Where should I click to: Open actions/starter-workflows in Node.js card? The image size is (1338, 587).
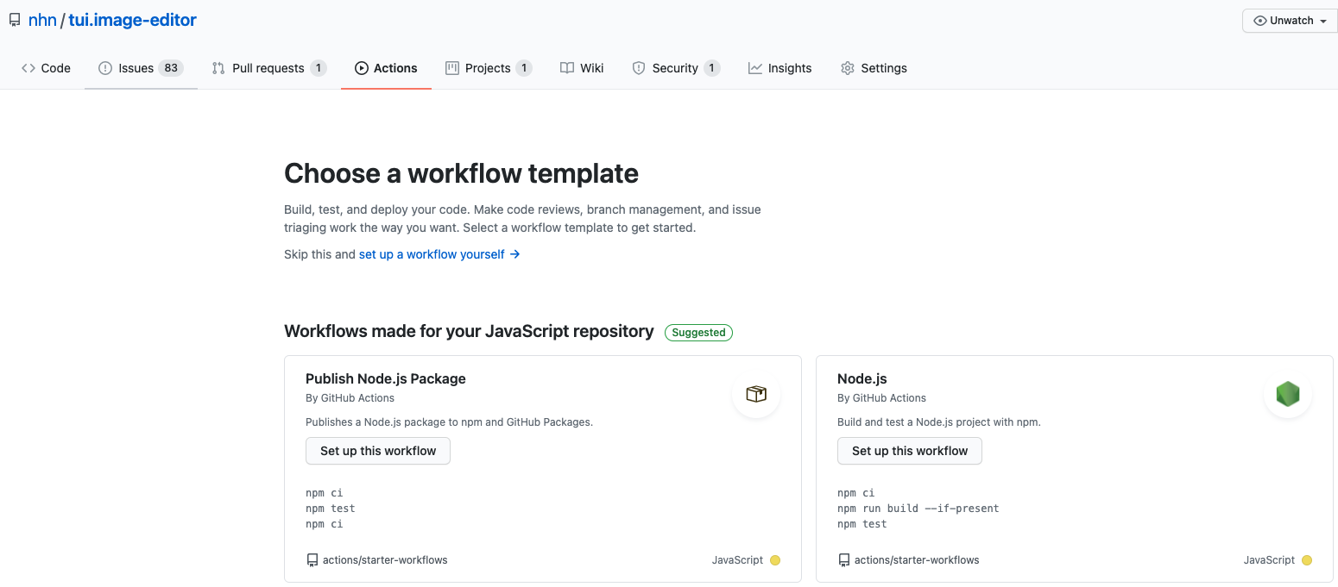pos(917,560)
